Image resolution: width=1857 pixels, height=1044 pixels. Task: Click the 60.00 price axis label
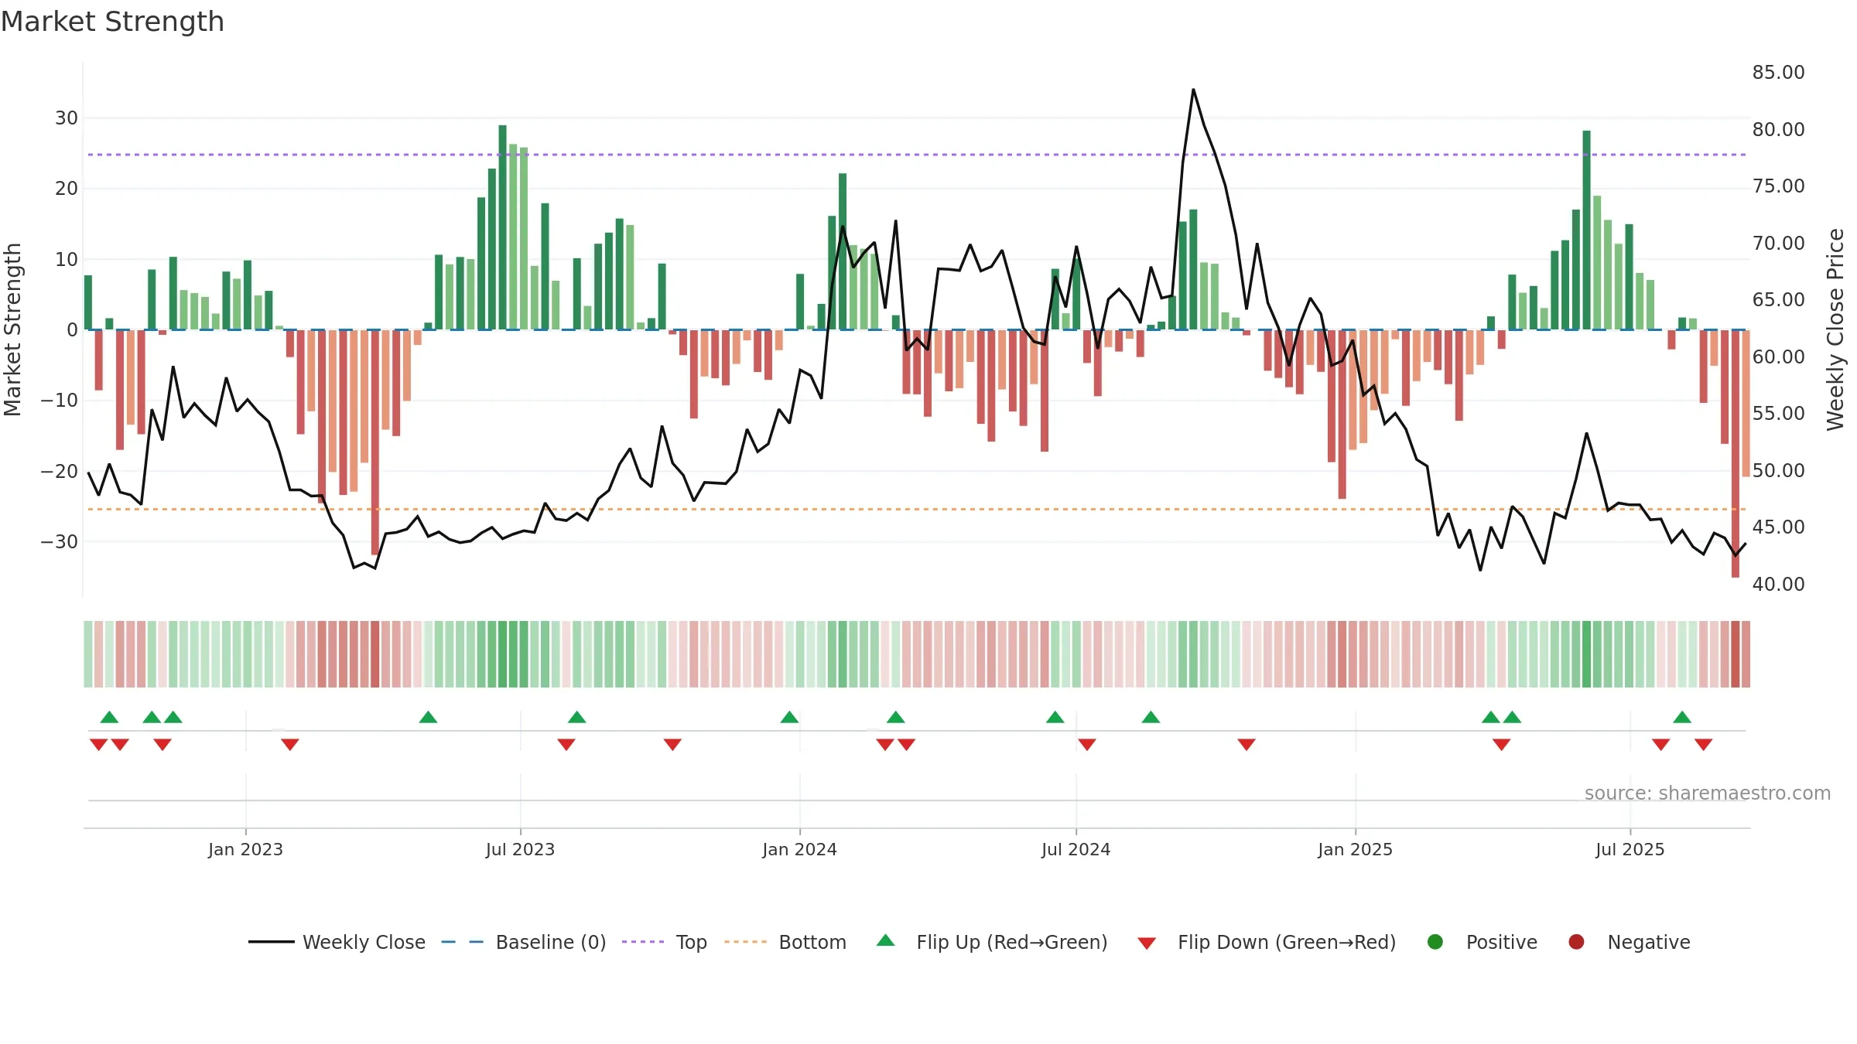[1778, 357]
